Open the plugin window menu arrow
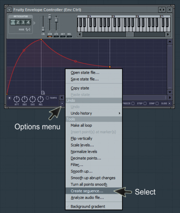The image size is (180, 213). (x=9, y=10)
